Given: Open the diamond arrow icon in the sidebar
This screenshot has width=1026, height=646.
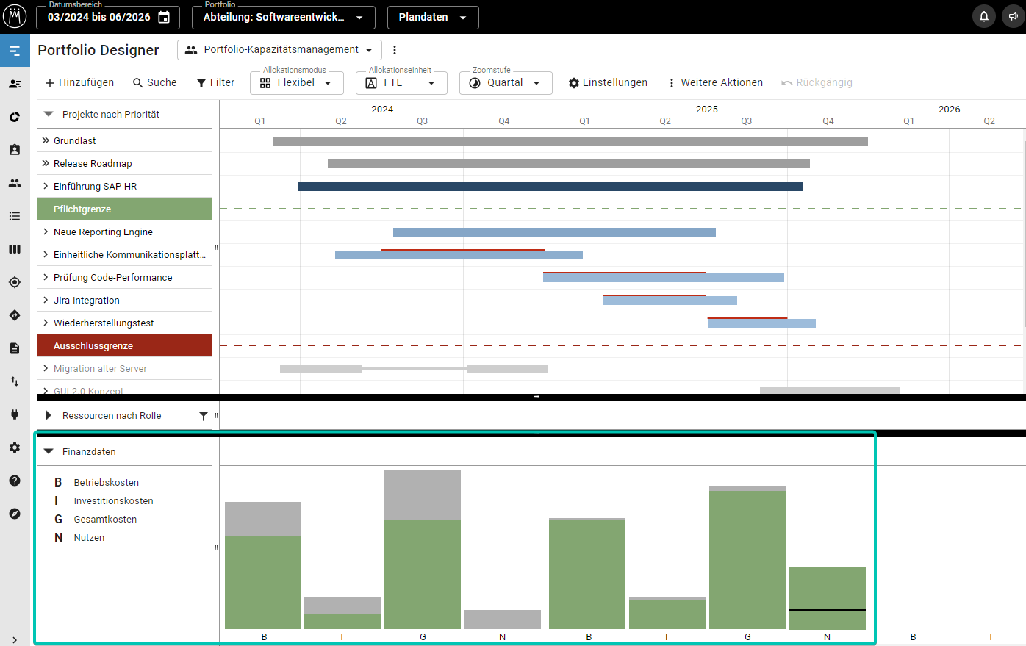Looking at the screenshot, I should pyautogui.click(x=15, y=315).
